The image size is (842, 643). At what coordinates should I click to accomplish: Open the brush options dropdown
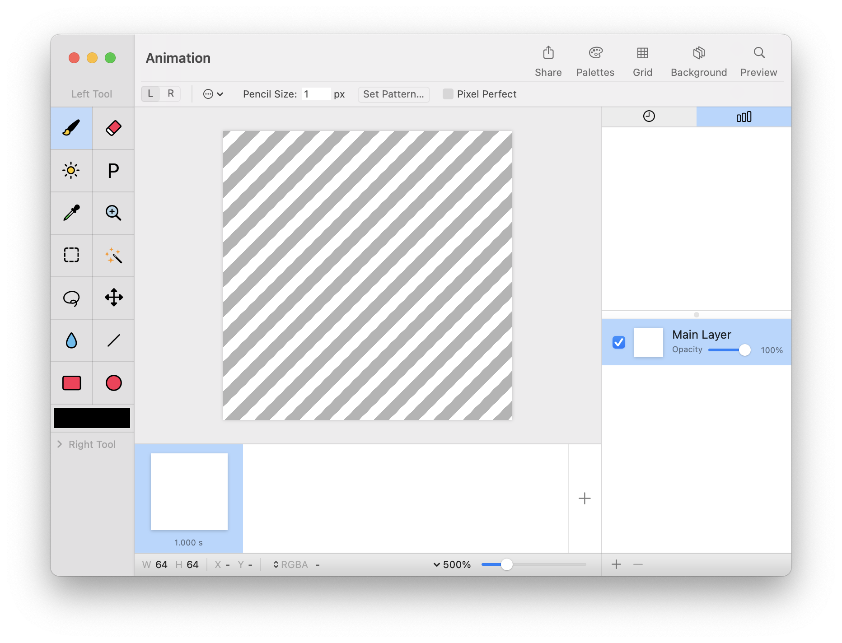213,94
